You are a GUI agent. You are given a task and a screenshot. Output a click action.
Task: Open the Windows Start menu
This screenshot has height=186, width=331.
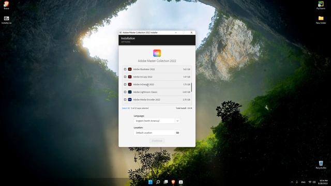151,182
